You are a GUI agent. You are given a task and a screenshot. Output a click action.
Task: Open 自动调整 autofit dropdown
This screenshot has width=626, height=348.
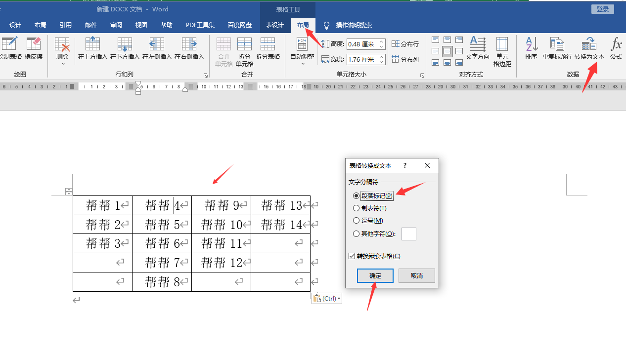302,63
